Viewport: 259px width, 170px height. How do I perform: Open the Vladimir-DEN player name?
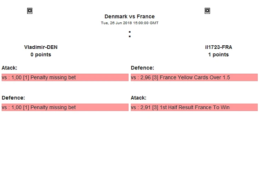41,47
